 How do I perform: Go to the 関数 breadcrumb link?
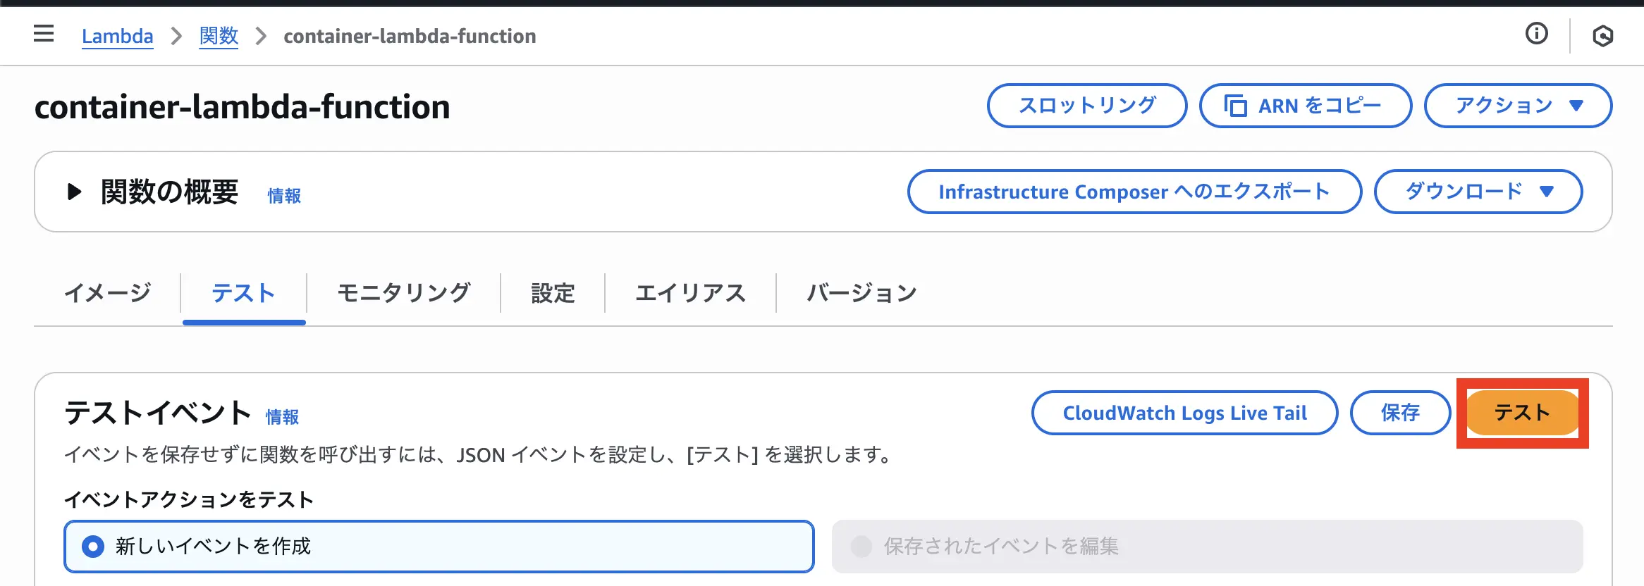219,36
